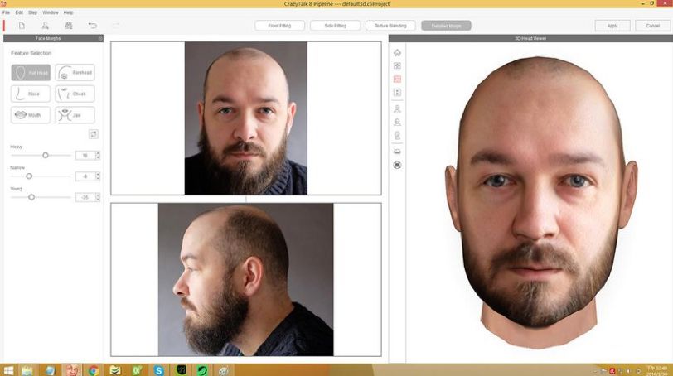
Task: Select the Mouth feature option
Action: point(31,115)
